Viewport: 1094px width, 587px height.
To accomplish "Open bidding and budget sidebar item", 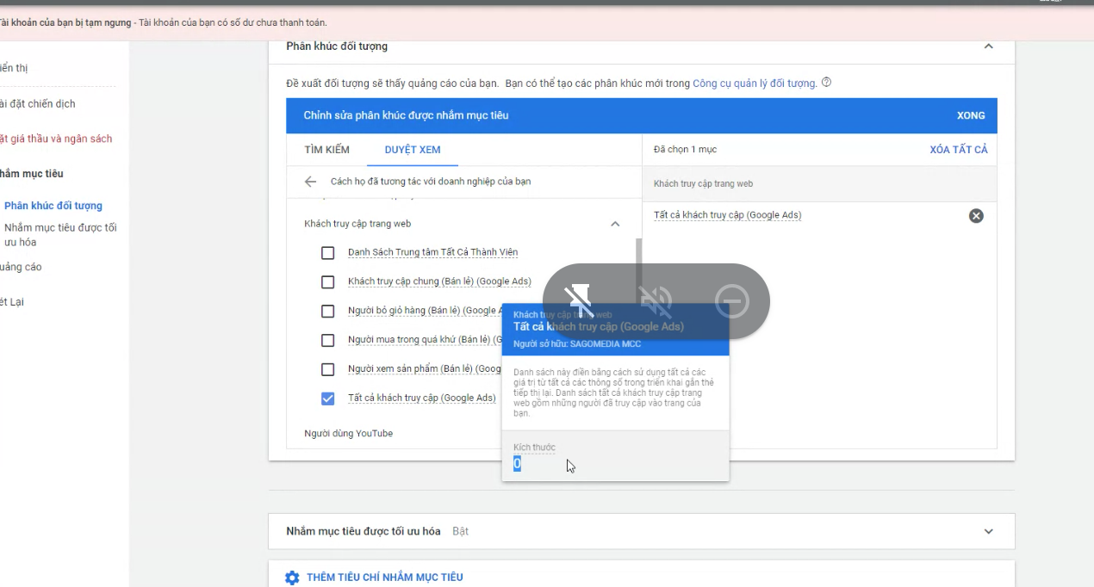I will (56, 139).
